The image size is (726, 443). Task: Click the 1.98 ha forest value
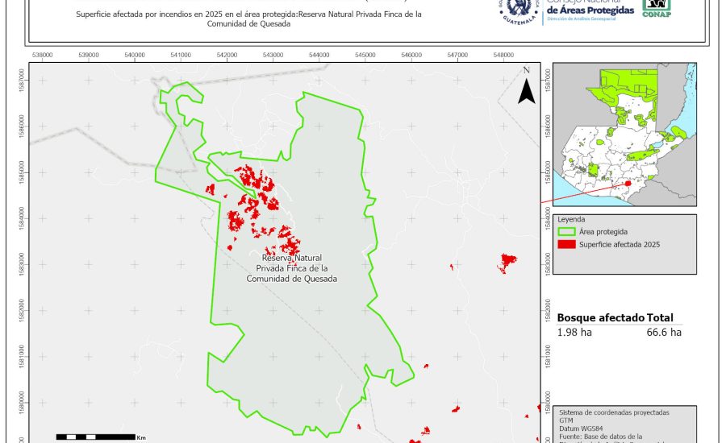click(x=574, y=332)
